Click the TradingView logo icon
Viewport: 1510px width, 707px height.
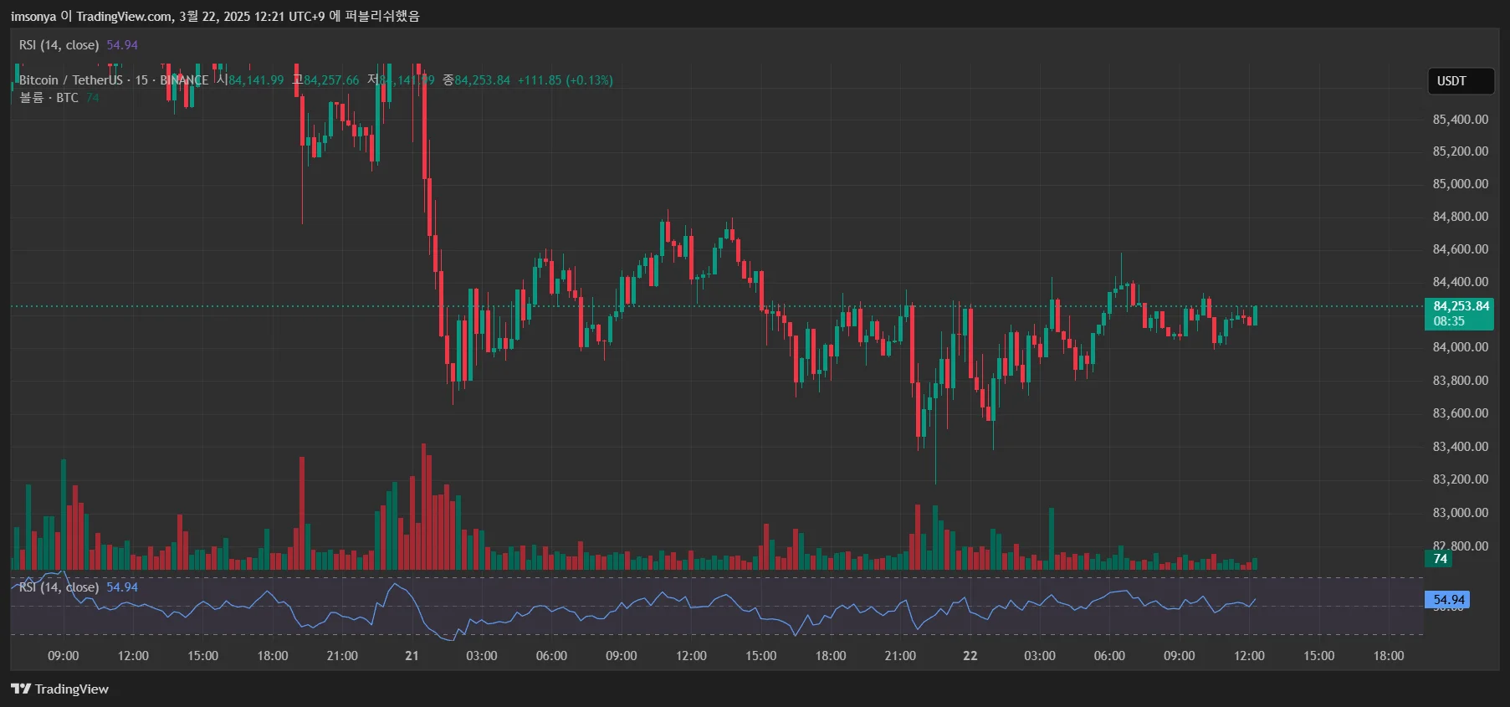click(20, 689)
